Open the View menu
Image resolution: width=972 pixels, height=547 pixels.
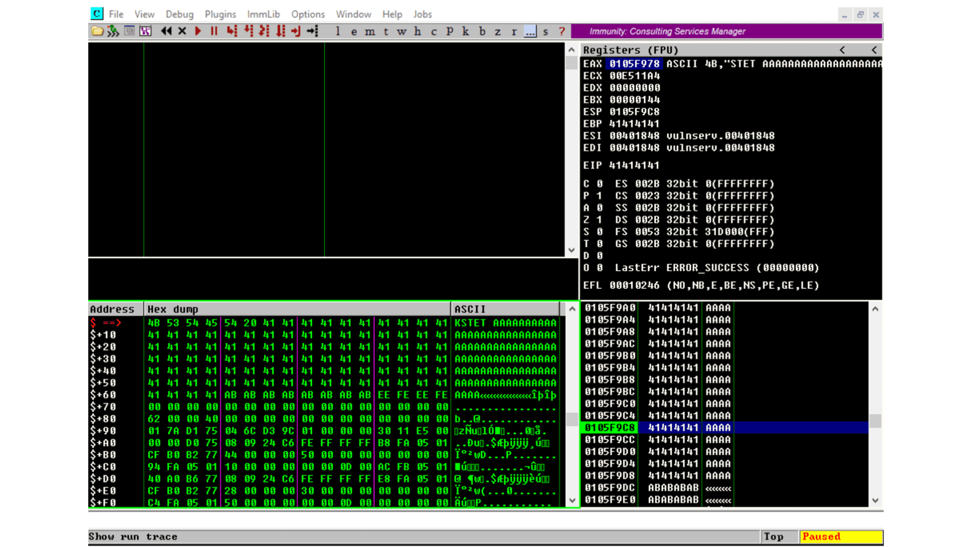[144, 14]
